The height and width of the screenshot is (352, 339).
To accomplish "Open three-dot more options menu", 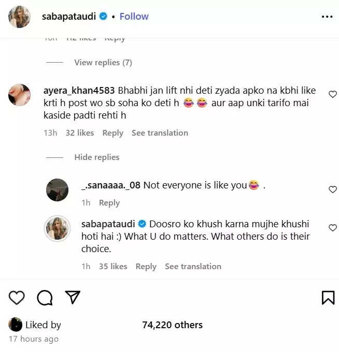I will click(327, 17).
